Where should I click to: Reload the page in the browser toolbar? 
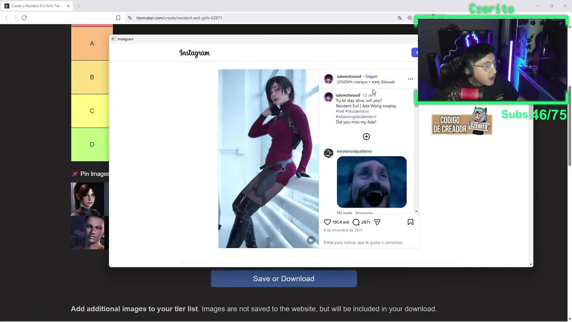24,18
